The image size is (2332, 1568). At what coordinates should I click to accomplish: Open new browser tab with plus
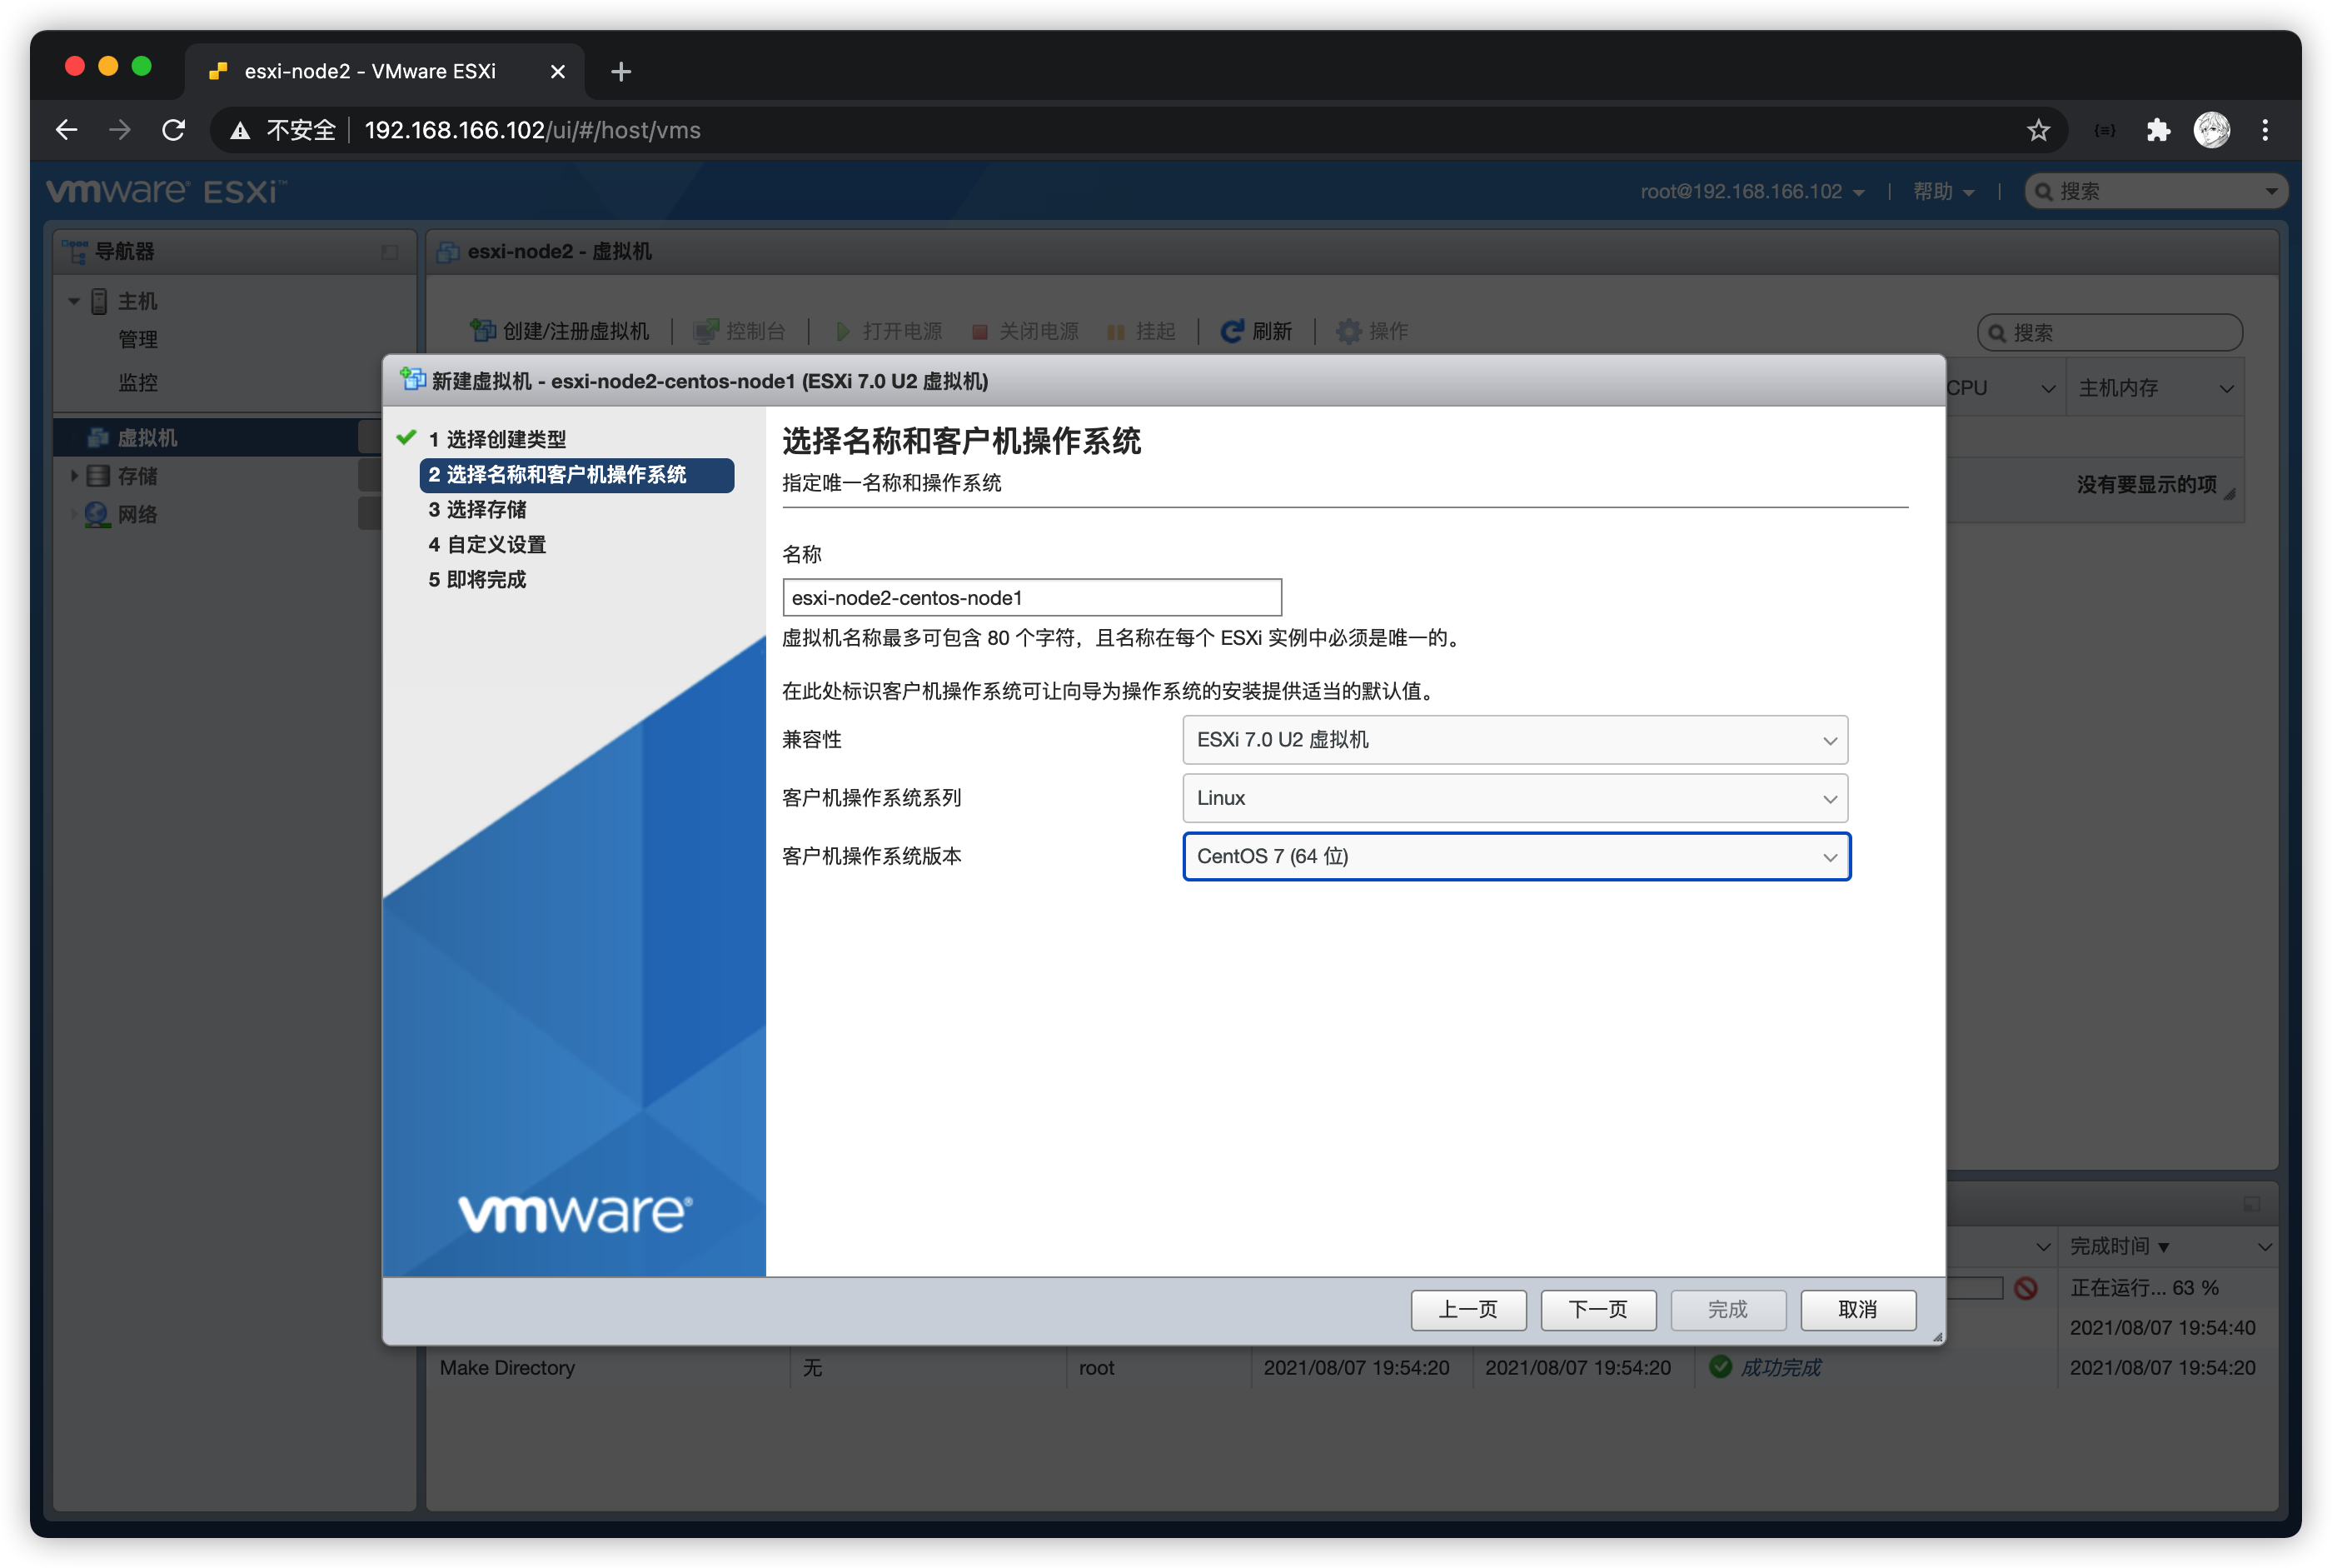[x=620, y=72]
